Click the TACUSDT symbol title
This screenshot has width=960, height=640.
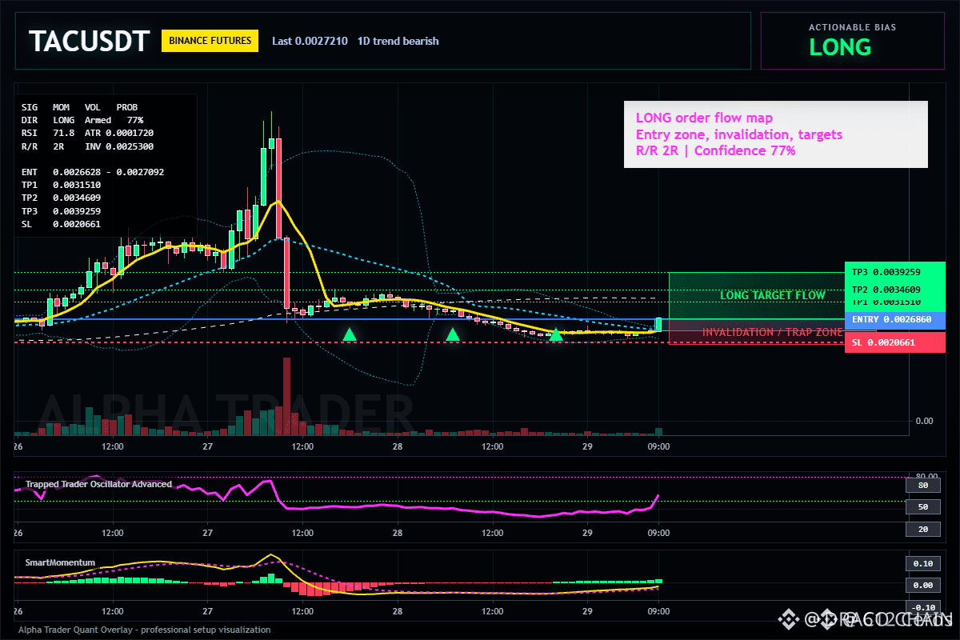89,41
